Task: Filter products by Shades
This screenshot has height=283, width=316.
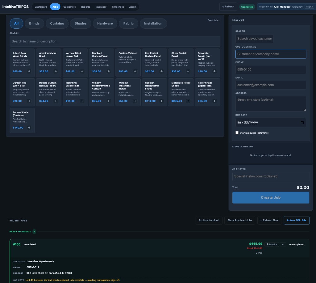Action: [x=81, y=23]
